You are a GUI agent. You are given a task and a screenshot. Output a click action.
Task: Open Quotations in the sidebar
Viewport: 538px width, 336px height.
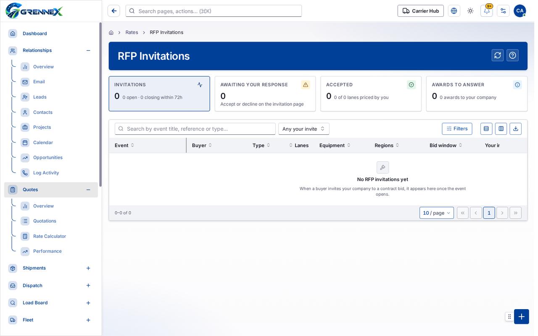click(x=45, y=221)
